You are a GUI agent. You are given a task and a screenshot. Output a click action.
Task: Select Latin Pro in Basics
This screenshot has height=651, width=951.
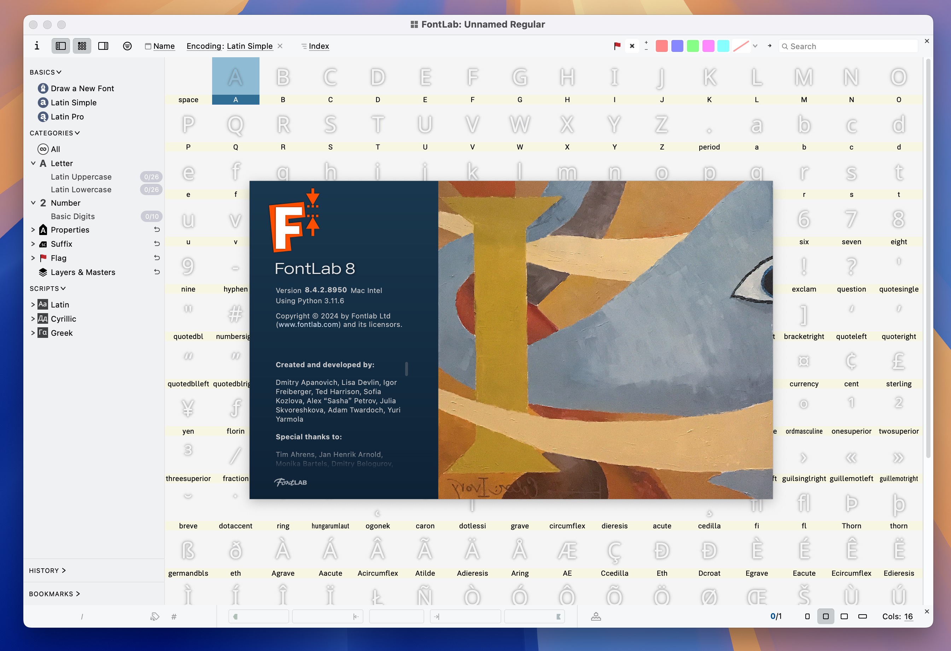tap(61, 117)
